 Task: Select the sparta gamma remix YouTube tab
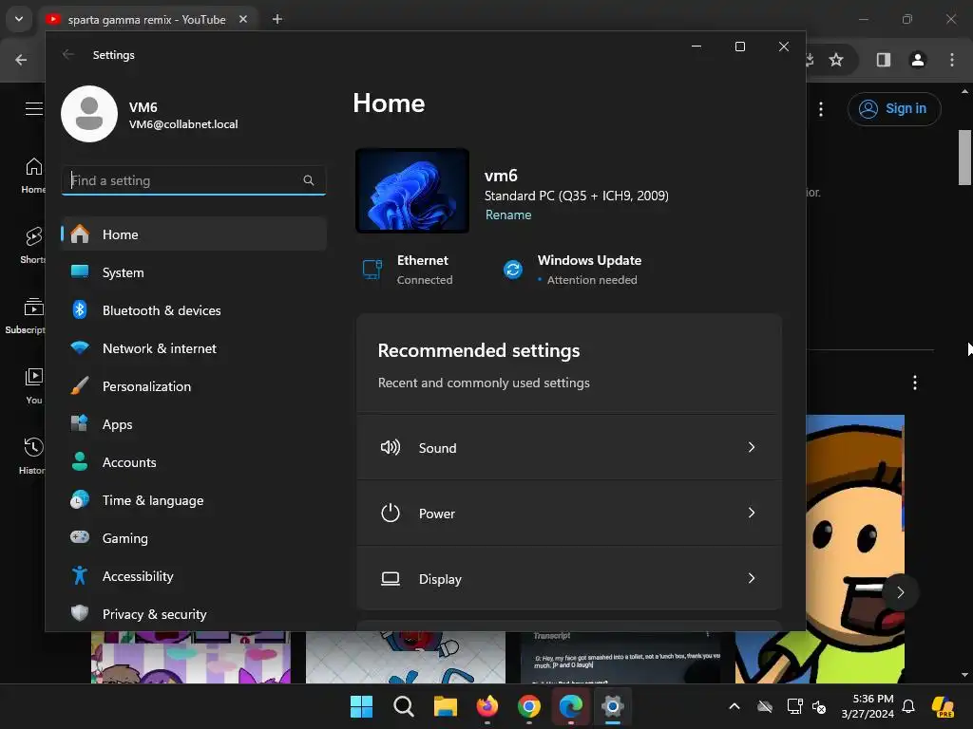149,19
